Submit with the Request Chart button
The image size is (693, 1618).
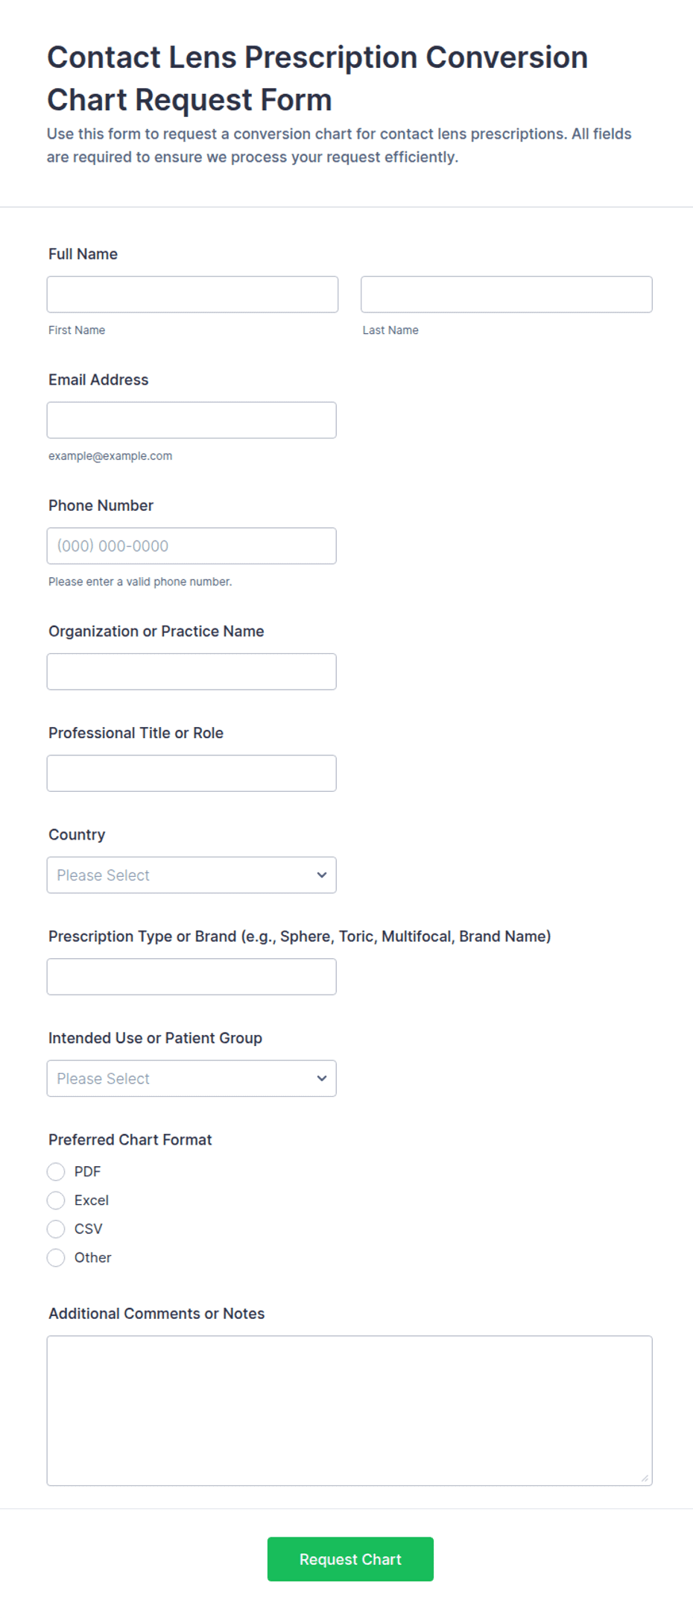click(x=350, y=1559)
